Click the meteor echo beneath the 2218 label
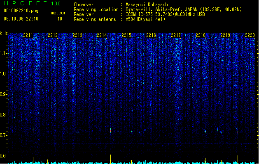Screen dimensions: 259x164 click(205, 131)
